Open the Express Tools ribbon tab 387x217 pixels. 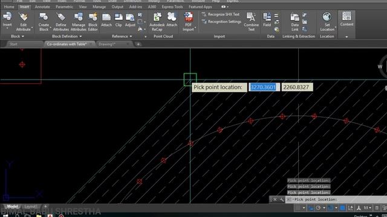pos(172,7)
